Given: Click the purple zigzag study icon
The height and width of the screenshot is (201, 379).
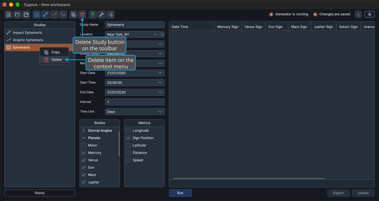Looking at the screenshot, I should point(63,14).
